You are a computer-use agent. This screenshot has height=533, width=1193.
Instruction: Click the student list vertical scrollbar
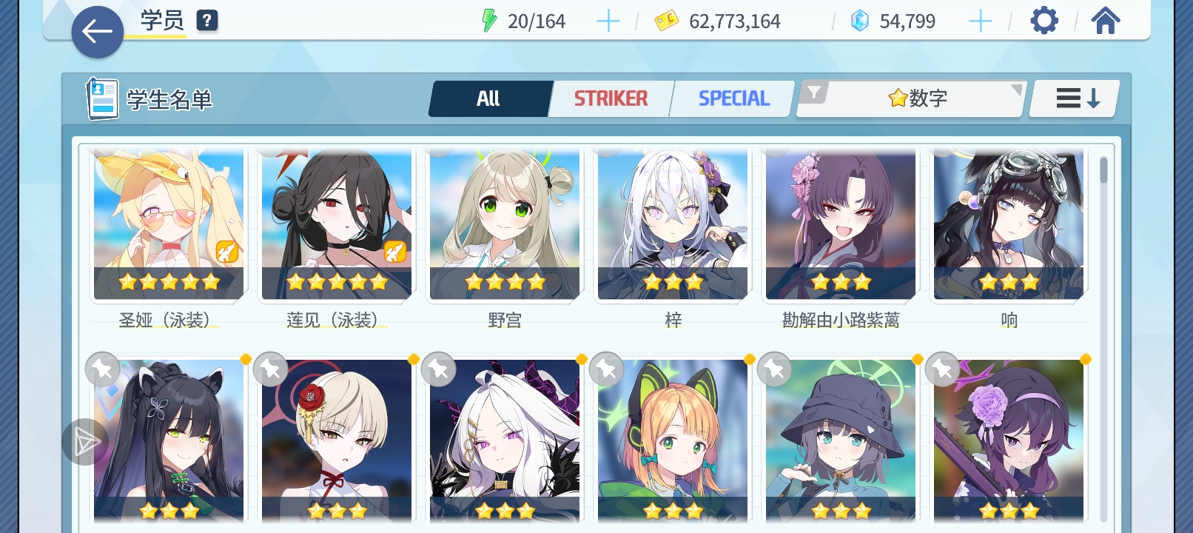[1103, 337]
